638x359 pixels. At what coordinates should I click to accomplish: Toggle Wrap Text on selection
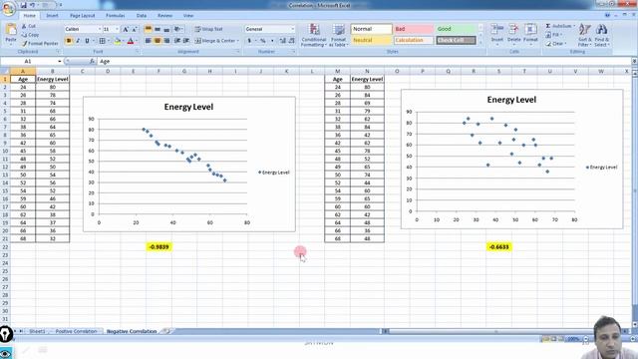click(x=208, y=29)
